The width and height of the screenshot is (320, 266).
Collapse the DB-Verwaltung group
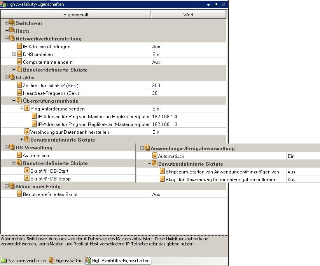point(7,147)
